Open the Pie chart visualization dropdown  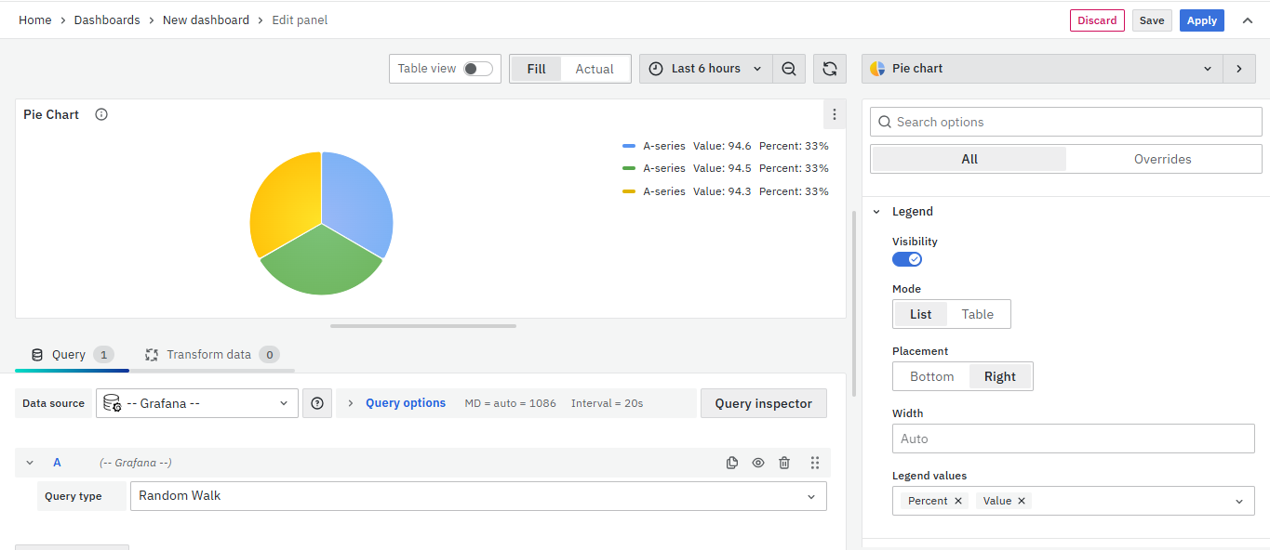click(1041, 69)
